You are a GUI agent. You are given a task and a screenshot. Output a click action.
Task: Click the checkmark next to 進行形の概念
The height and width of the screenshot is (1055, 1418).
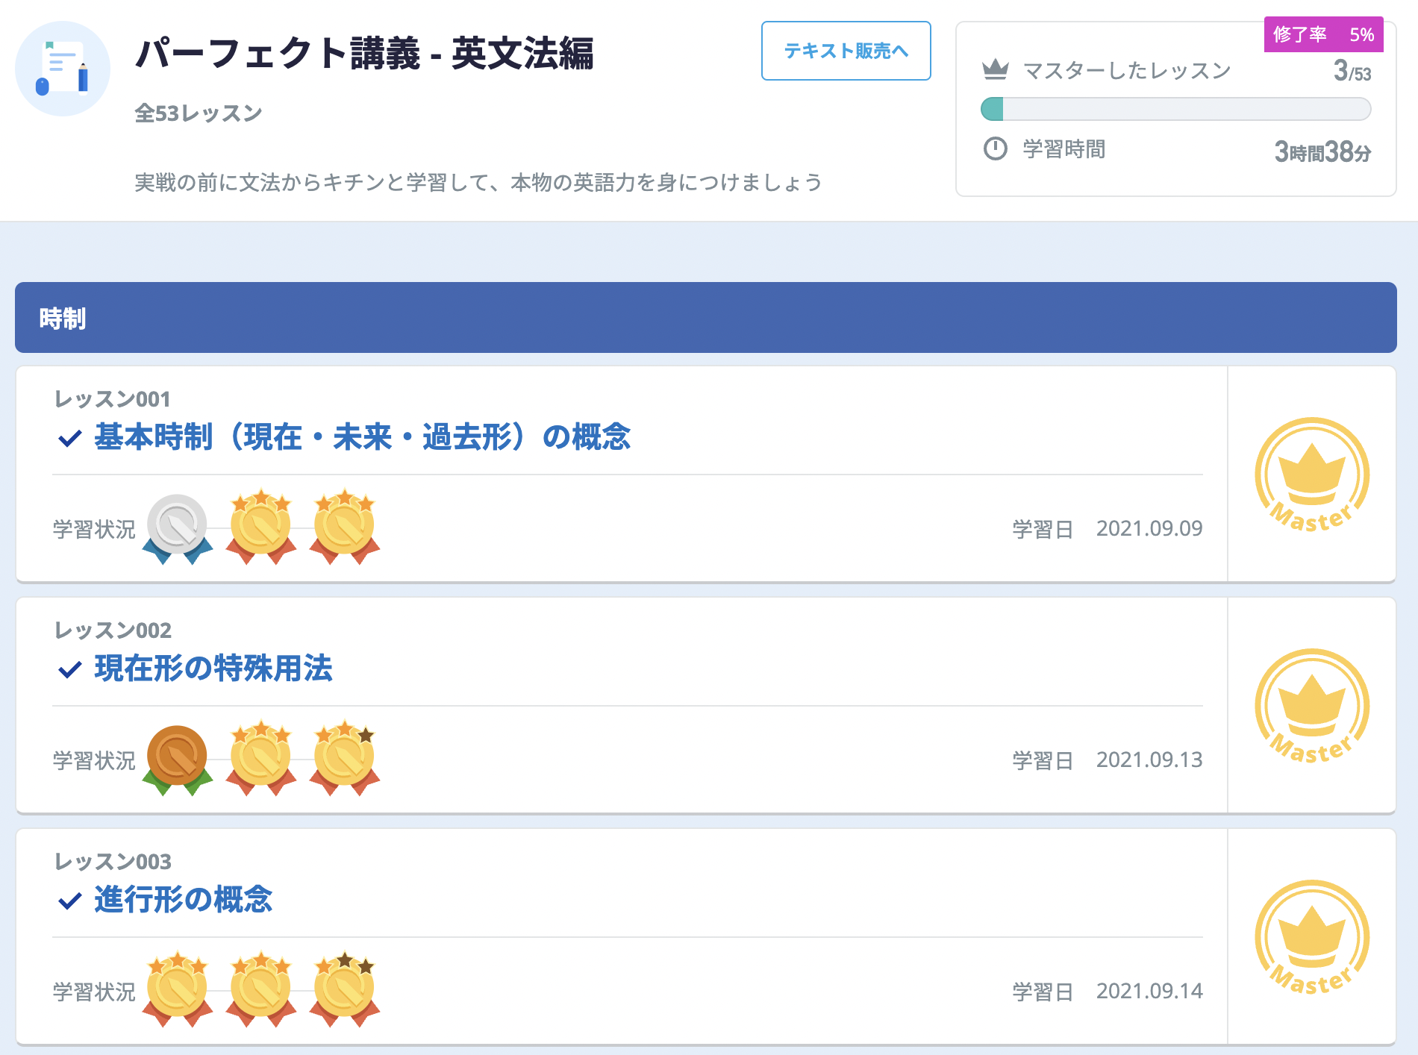69,901
